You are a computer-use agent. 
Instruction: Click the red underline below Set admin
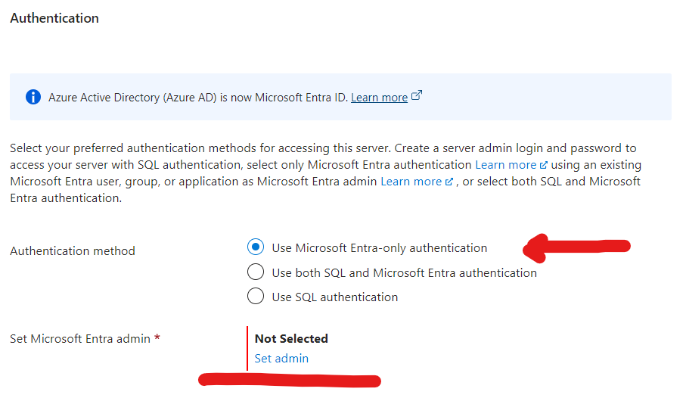pyautogui.click(x=289, y=379)
